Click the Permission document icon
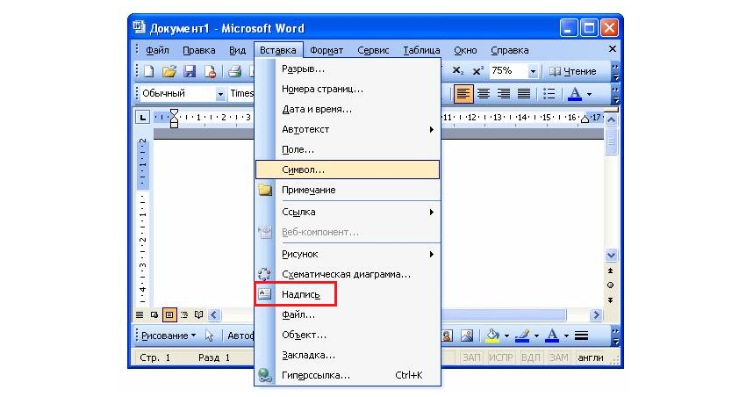The image size is (739, 397). [210, 71]
